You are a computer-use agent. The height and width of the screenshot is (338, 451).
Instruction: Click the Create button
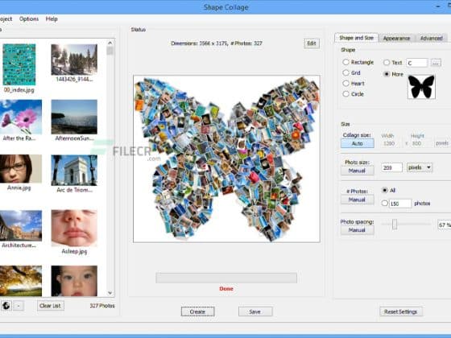(197, 311)
